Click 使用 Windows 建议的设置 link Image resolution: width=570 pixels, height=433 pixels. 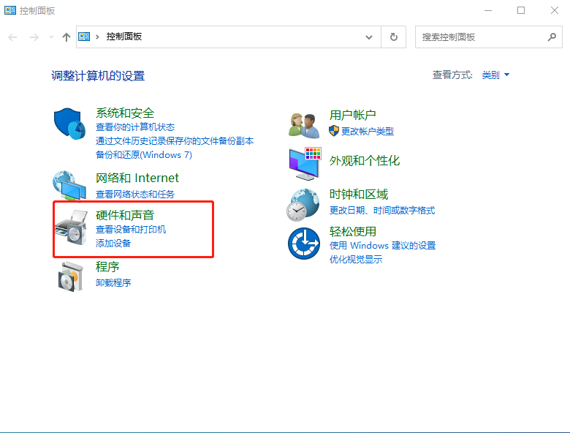(x=382, y=246)
